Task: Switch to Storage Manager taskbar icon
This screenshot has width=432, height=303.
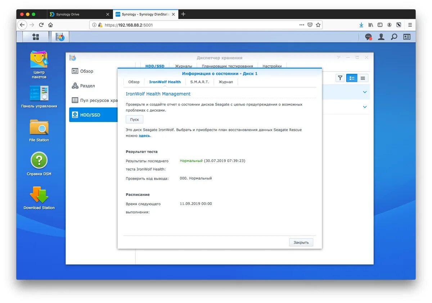Action: pyautogui.click(x=60, y=37)
